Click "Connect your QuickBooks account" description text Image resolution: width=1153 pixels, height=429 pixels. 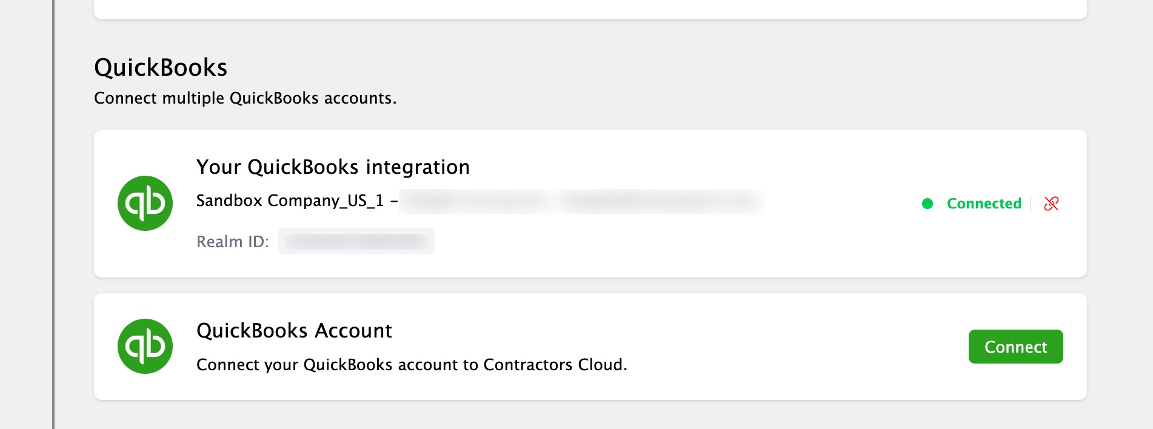point(412,365)
